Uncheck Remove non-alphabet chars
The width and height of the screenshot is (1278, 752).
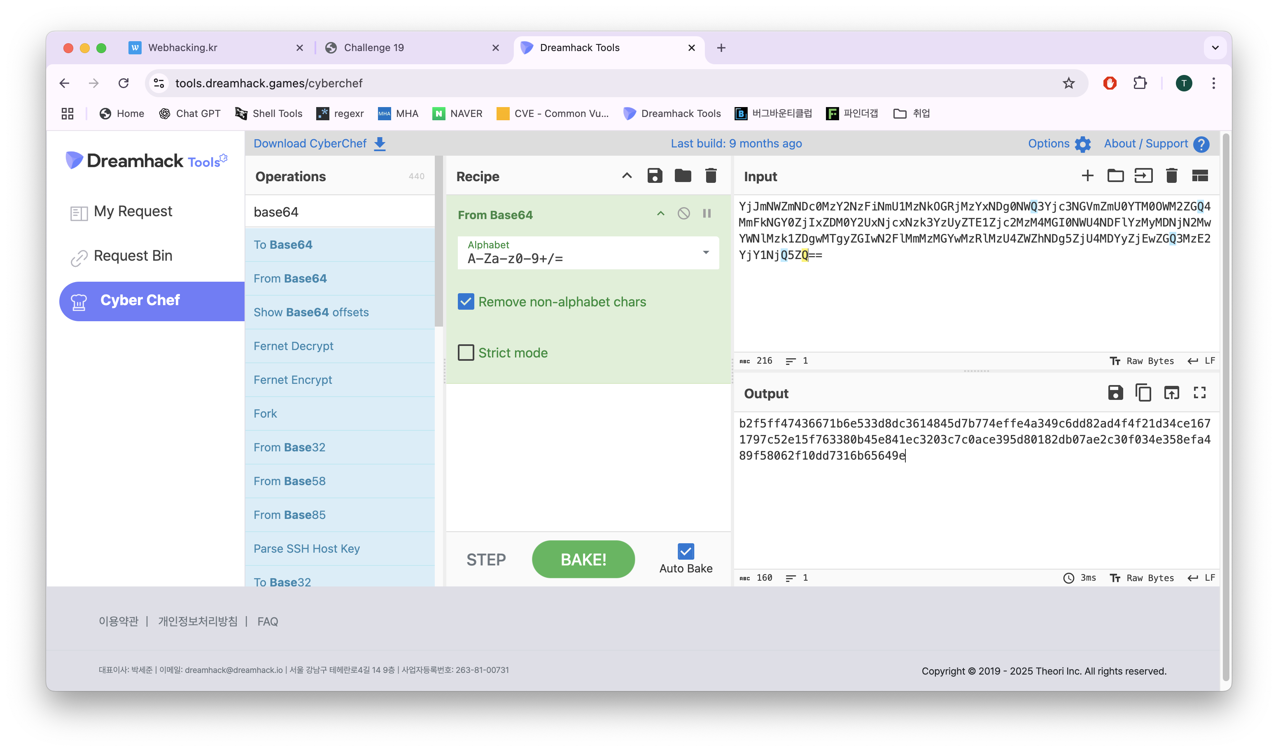pos(466,302)
